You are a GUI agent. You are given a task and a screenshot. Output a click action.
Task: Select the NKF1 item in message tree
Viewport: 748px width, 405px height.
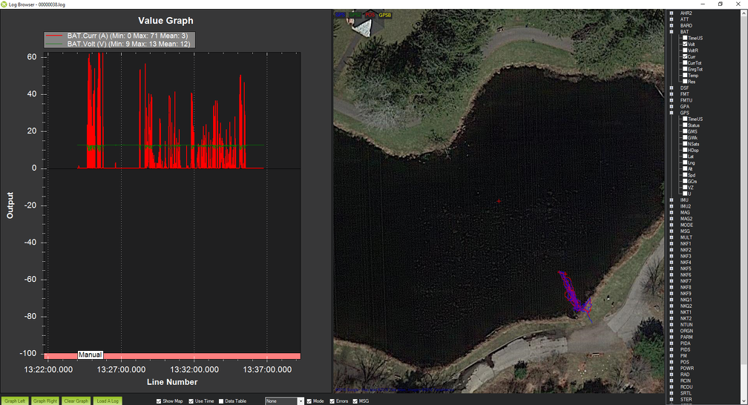click(x=686, y=244)
